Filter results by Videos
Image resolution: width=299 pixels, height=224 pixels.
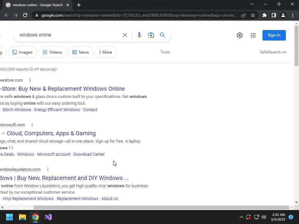pos(52,52)
